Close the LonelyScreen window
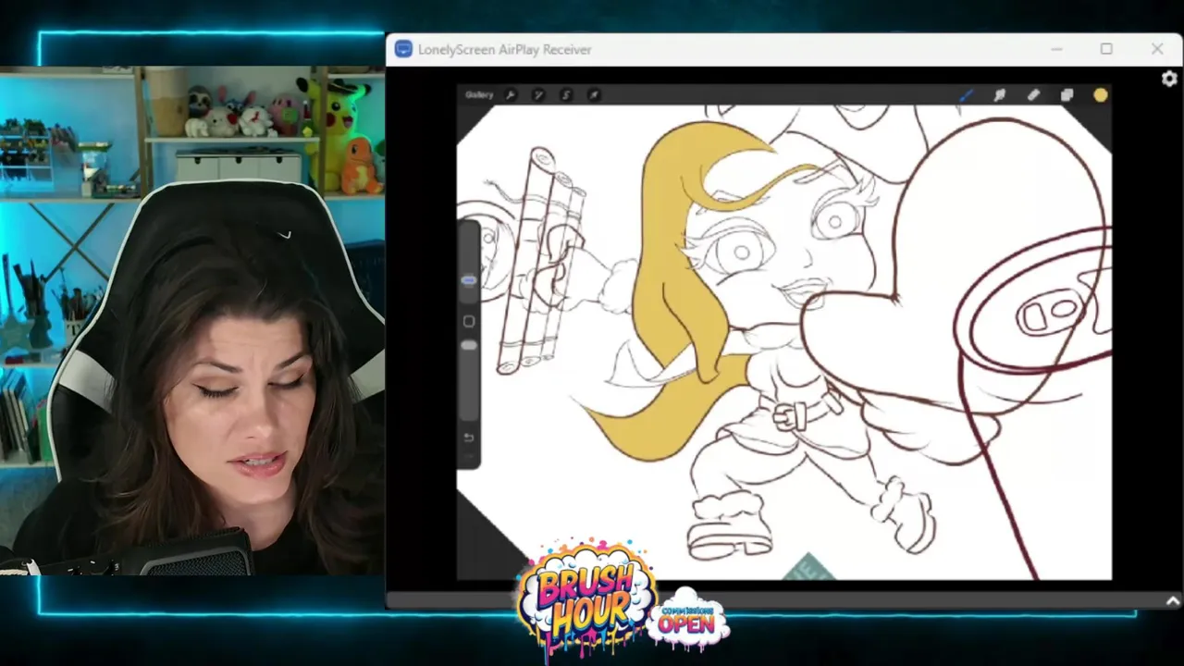This screenshot has height=666, width=1184. 1157,49
